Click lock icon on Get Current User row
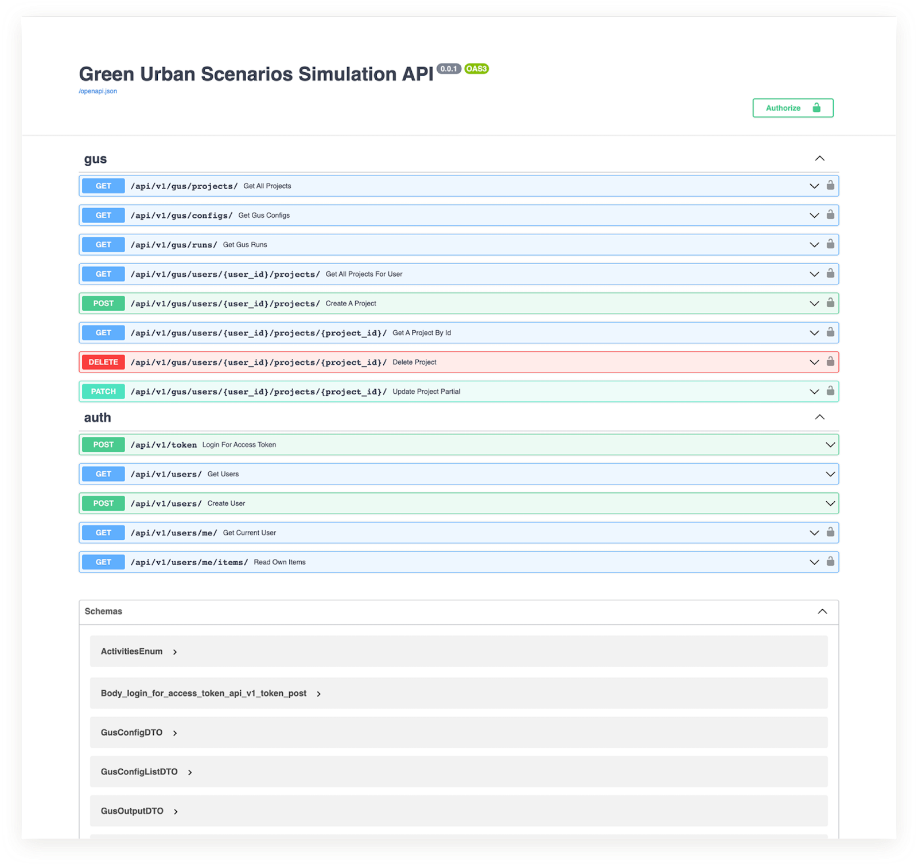 click(830, 532)
